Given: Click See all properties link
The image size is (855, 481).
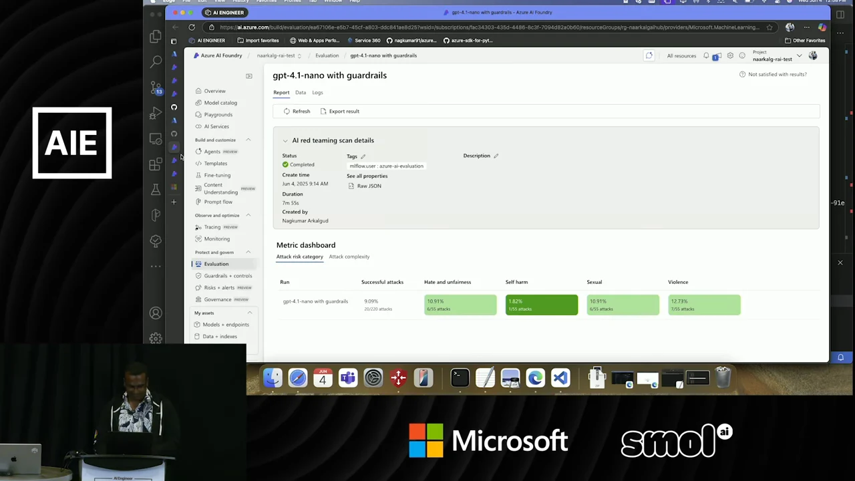Looking at the screenshot, I should click(x=367, y=176).
